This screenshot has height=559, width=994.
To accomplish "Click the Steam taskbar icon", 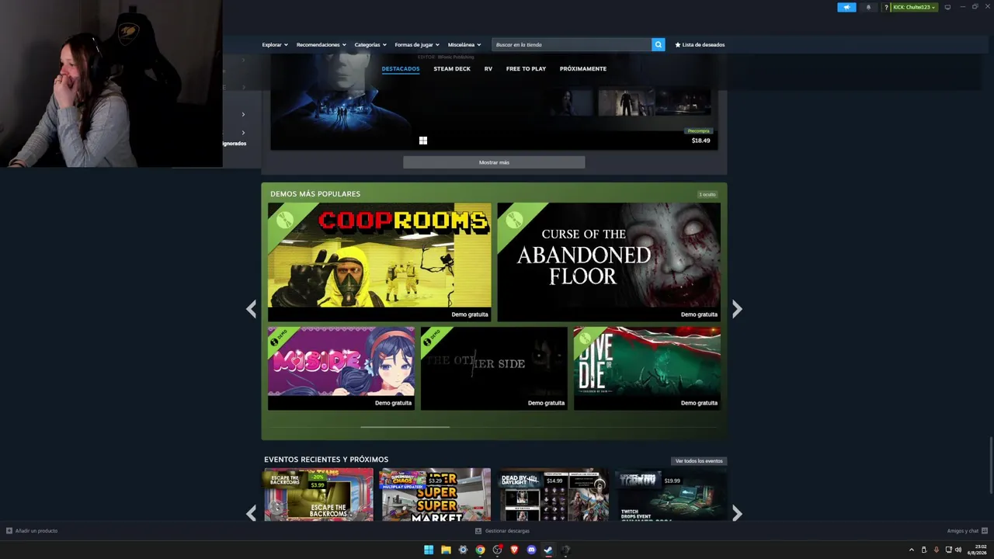I will pos(548,550).
